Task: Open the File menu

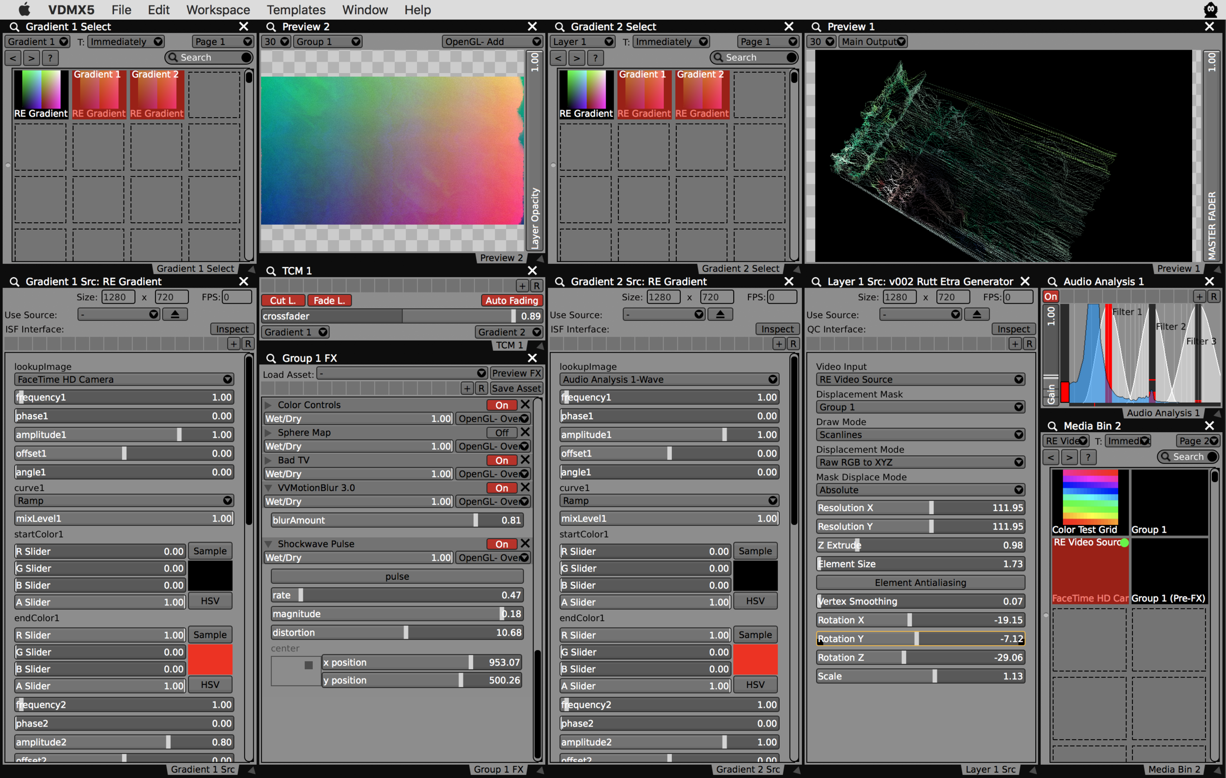Action: coord(121,10)
